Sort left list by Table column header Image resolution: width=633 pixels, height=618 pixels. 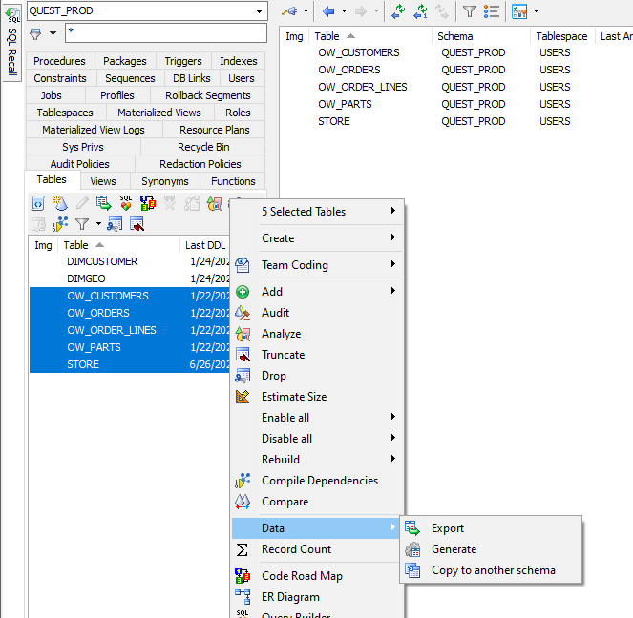click(x=118, y=245)
